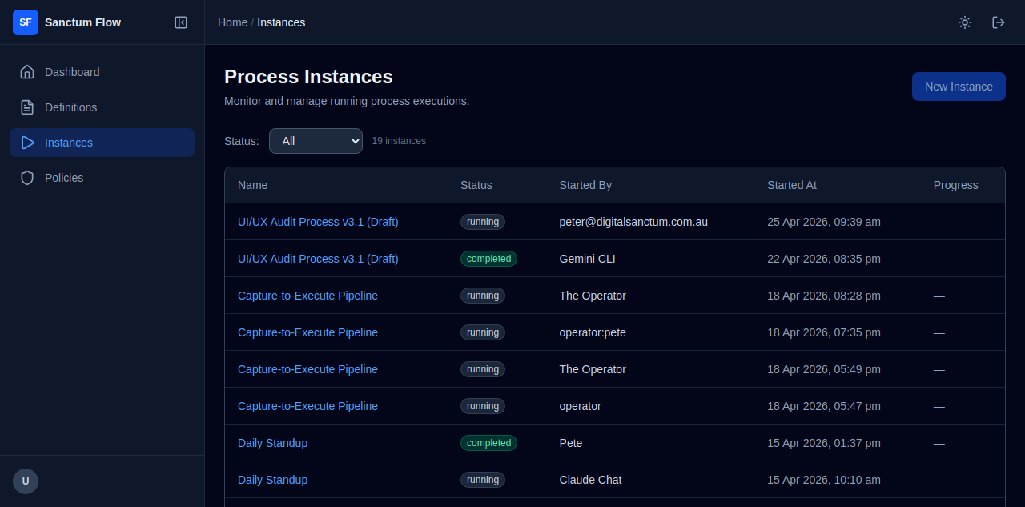
Task: Click the running badge in the peter@digitalsanctum.com.au row
Action: (x=483, y=222)
